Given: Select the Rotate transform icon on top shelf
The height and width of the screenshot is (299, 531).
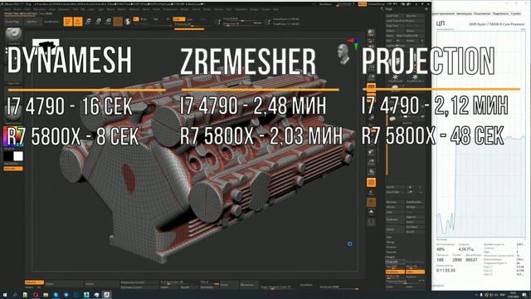Looking at the screenshot, I should pos(108,22).
